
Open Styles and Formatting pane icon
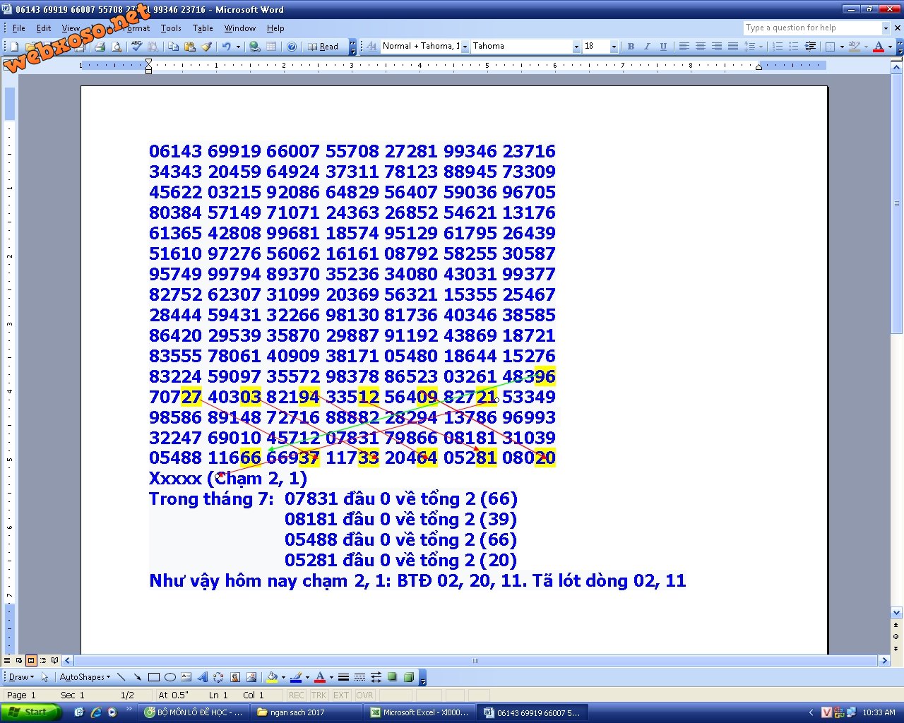[x=371, y=47]
